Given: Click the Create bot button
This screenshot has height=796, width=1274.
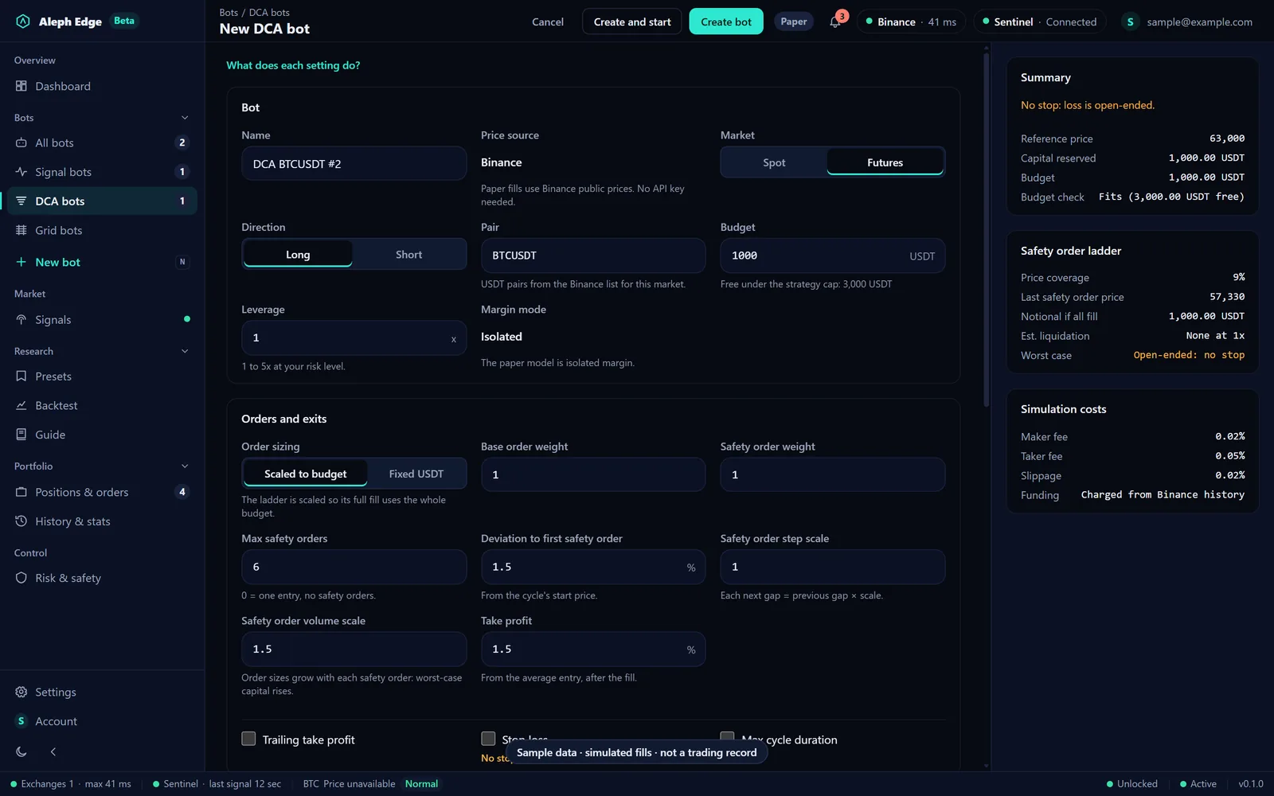Looking at the screenshot, I should (x=726, y=21).
